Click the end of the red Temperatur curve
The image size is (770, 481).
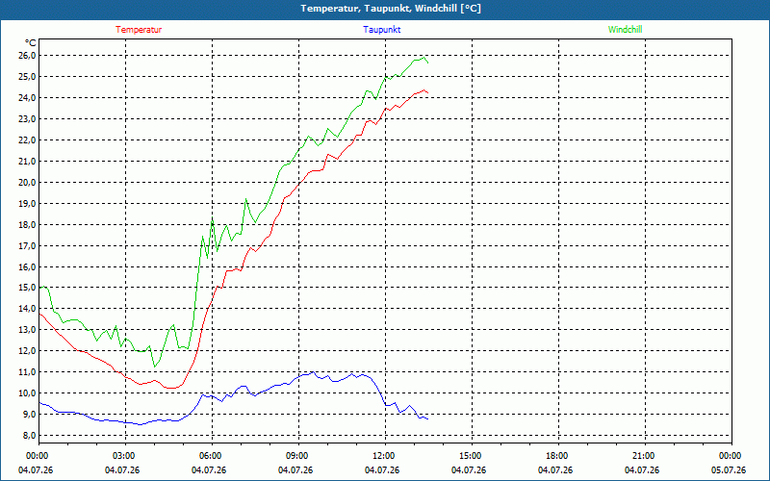click(x=427, y=92)
